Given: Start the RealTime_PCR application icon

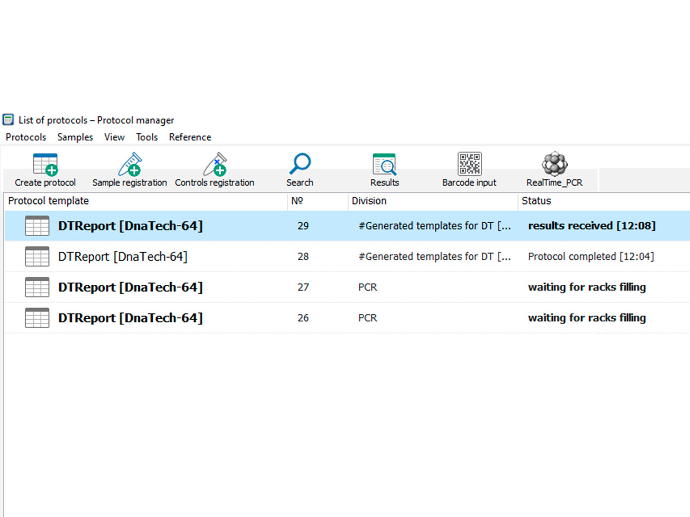Looking at the screenshot, I should coord(554,164).
